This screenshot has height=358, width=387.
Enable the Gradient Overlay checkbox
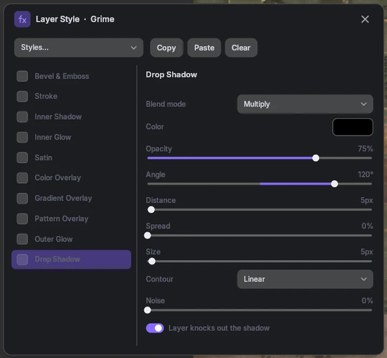click(22, 198)
